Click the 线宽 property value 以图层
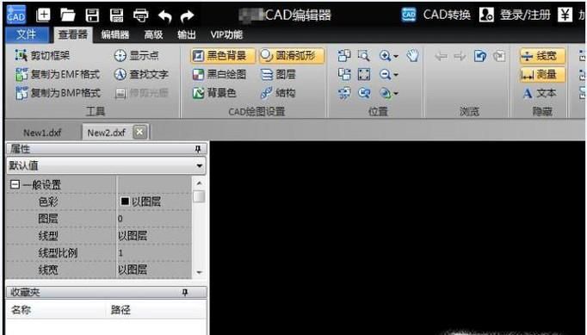Viewport: 587px width, 335px height. click(154, 270)
